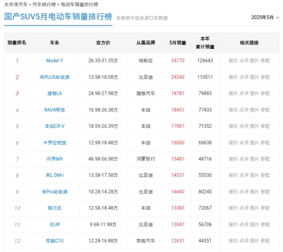Image resolution: width=283 pixels, height=252 pixels.
Task: Select brand 本田 in the CR-V row
Action: [145, 126]
